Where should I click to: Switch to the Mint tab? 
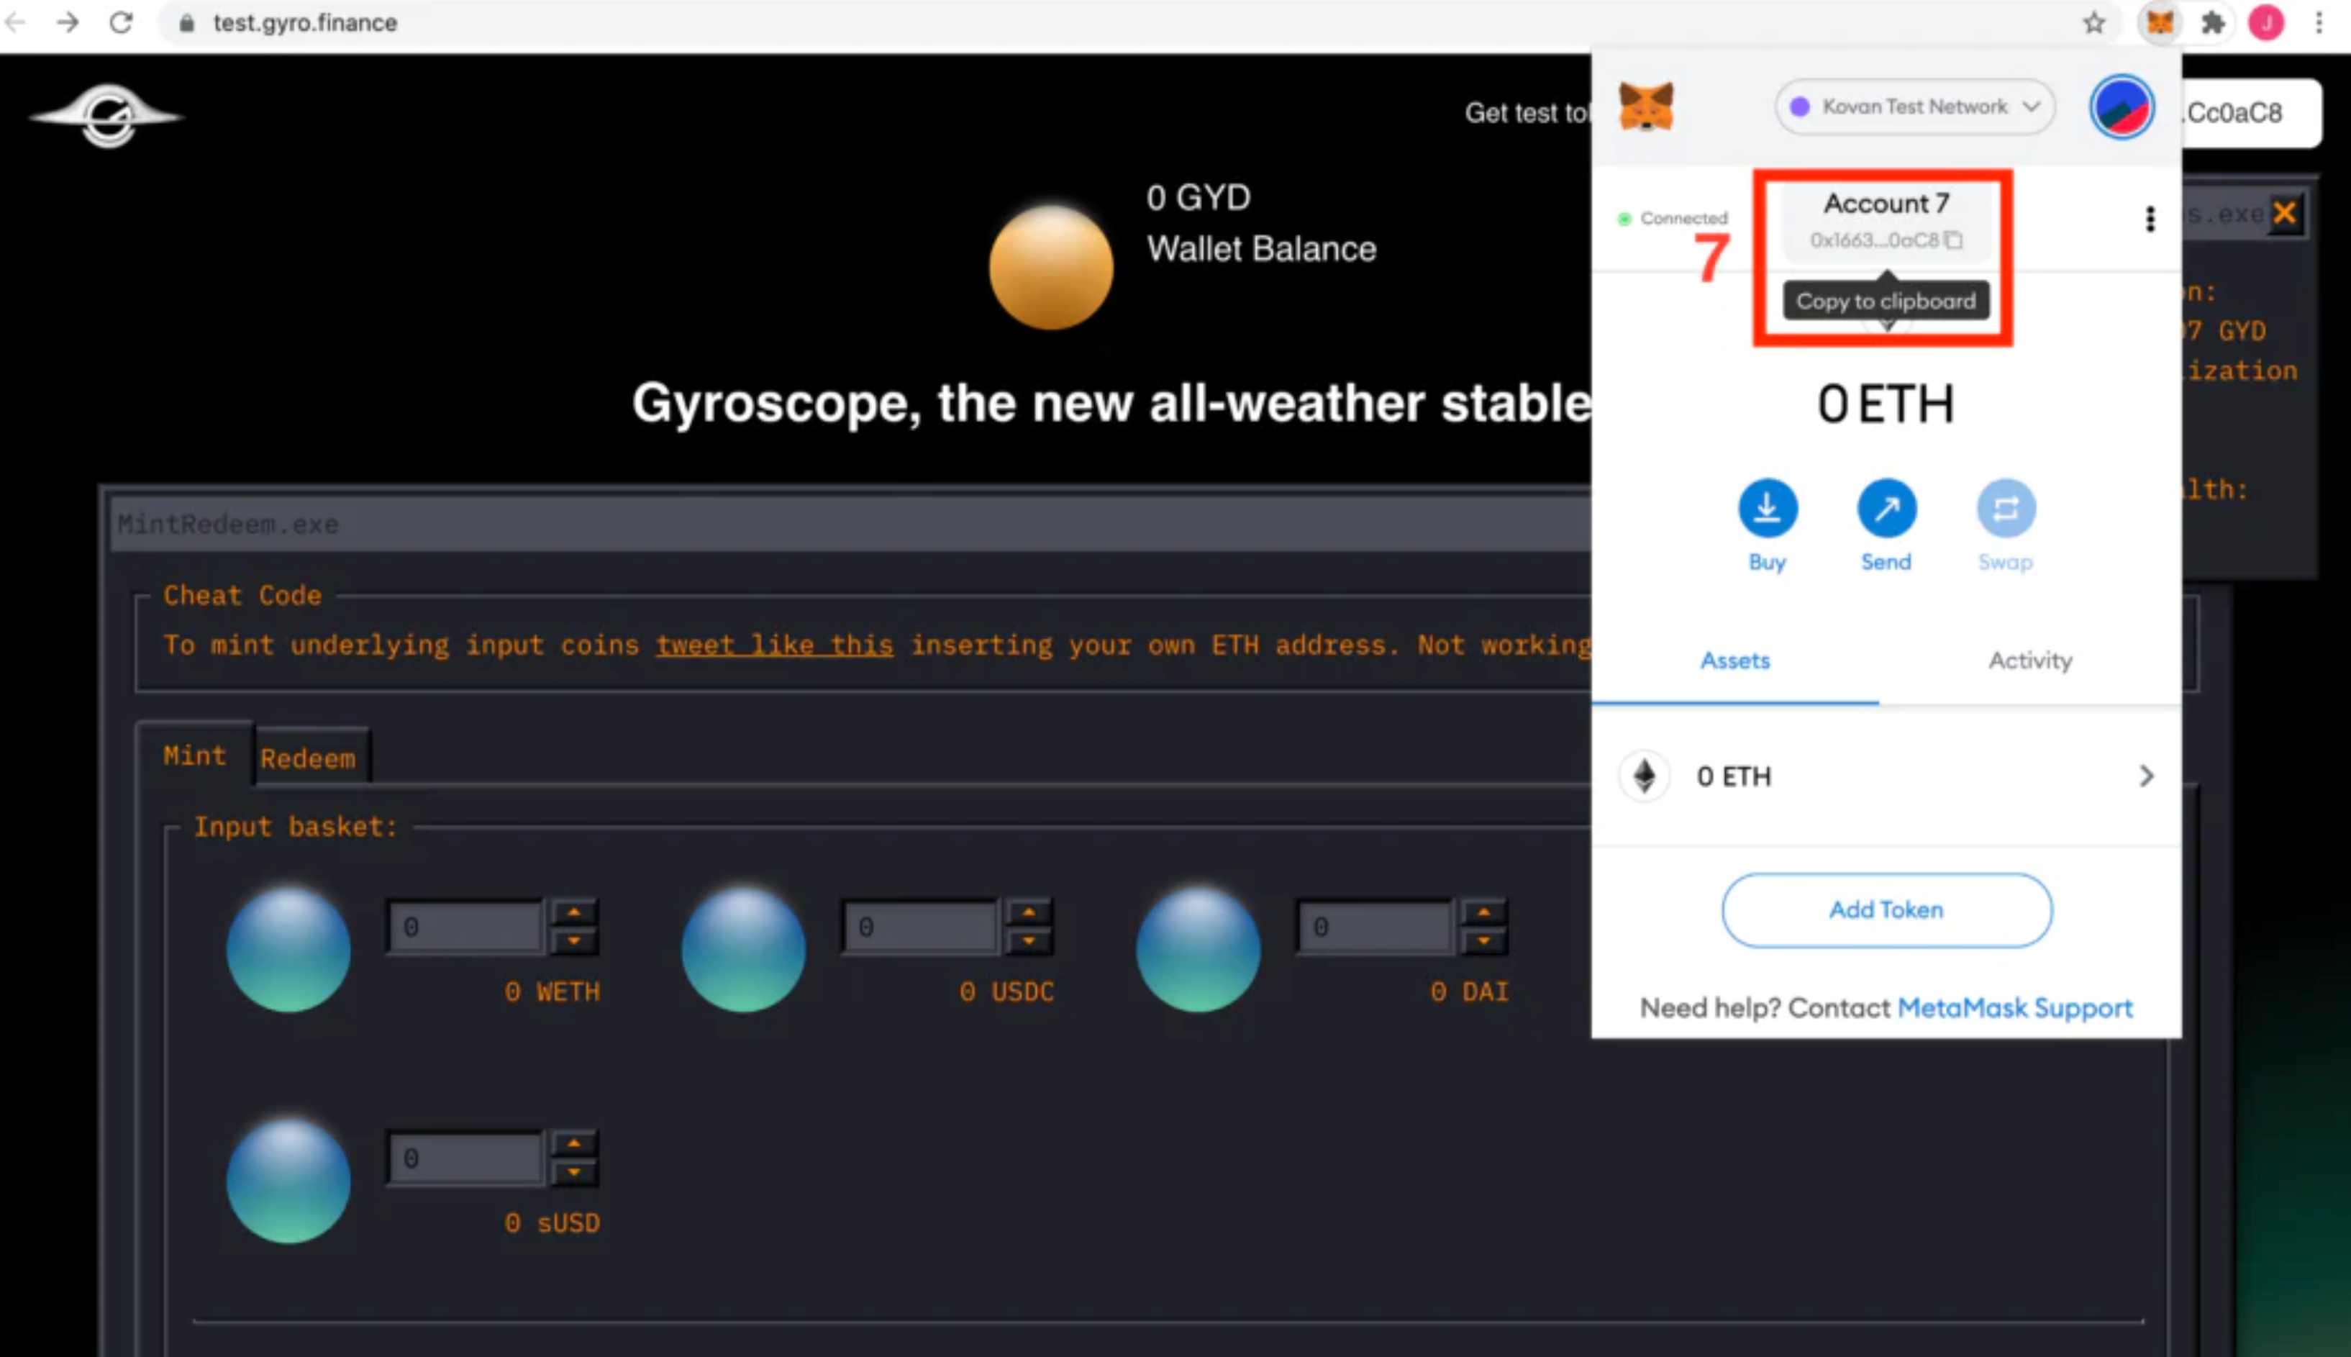click(195, 755)
